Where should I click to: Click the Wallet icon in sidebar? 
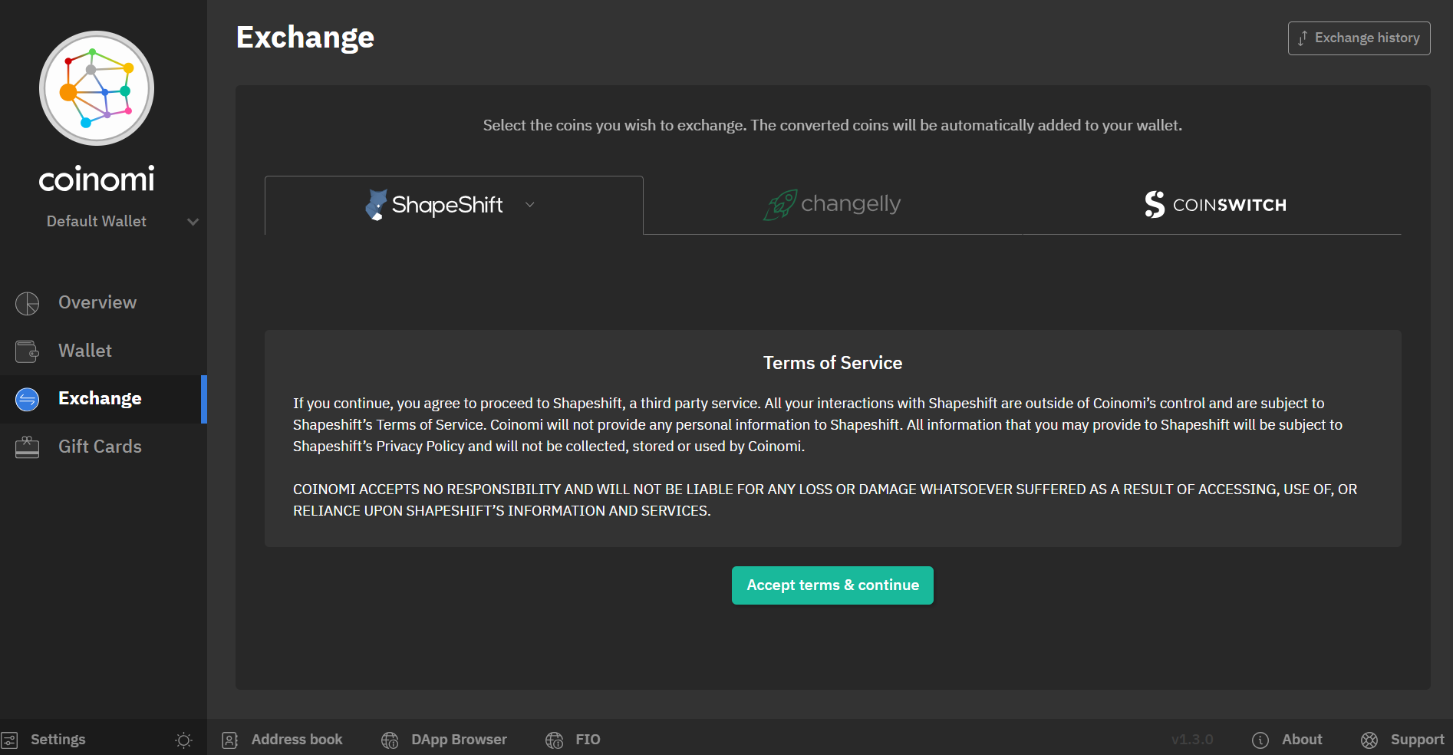tap(28, 351)
